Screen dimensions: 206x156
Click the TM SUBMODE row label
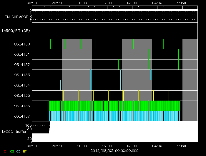click(x=16, y=17)
